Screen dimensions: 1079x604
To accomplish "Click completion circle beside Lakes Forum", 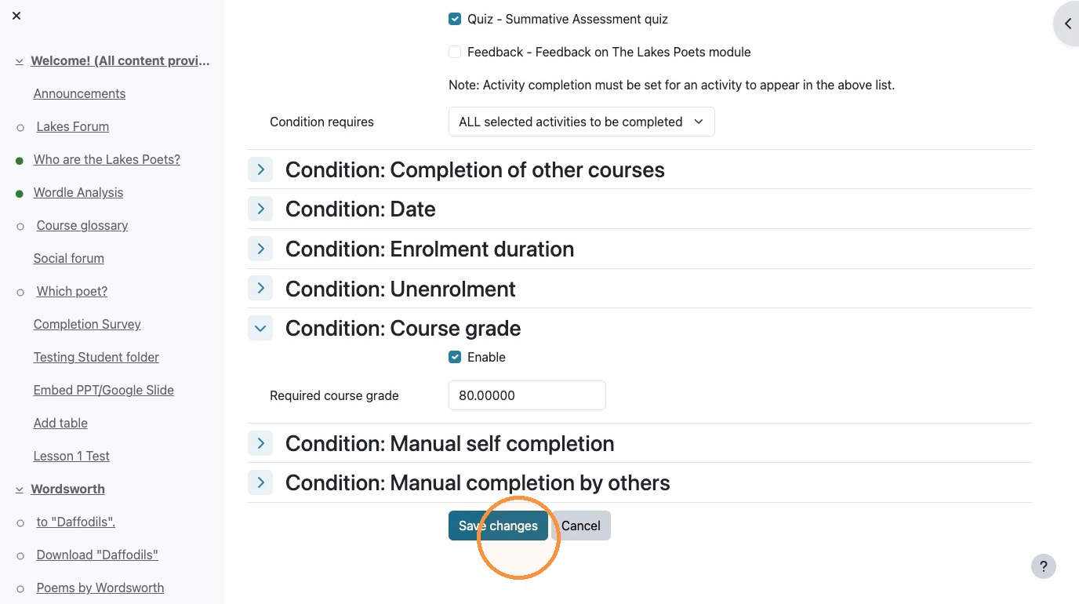I will click(20, 127).
